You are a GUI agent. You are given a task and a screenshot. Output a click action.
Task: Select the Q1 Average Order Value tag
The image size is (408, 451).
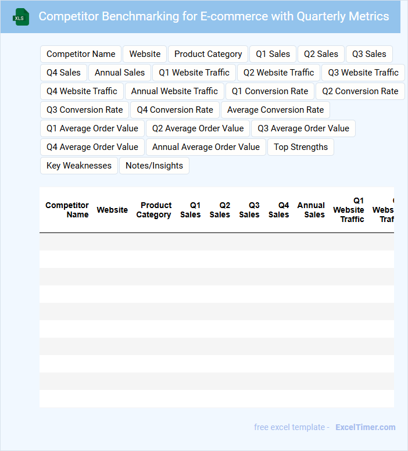click(92, 128)
